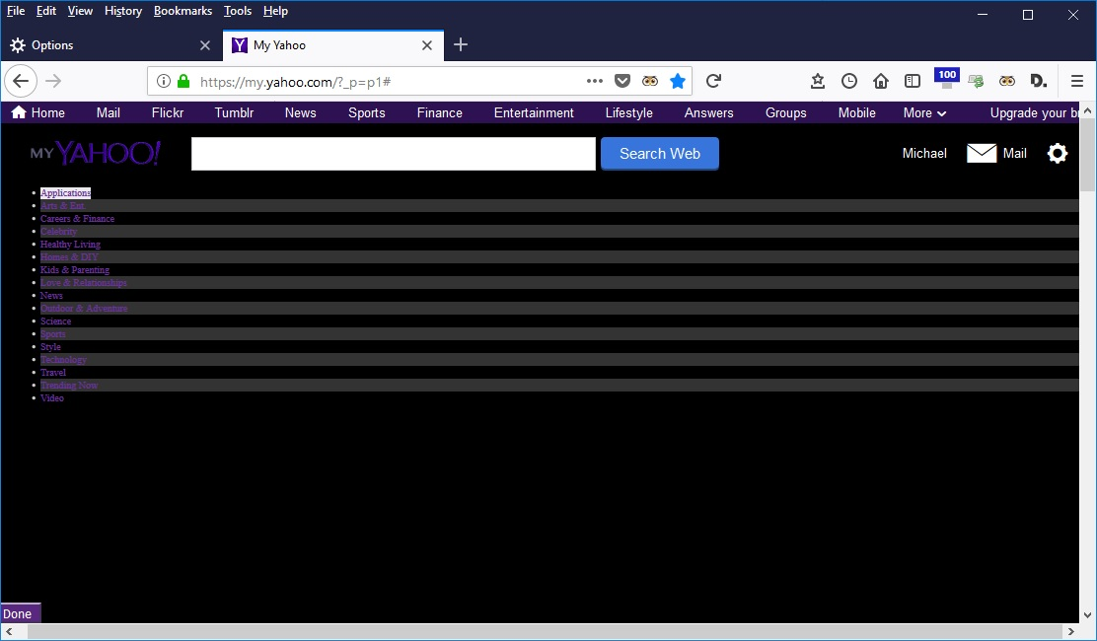This screenshot has height=641, width=1097.
Task: Open the Science category link
Action: click(55, 320)
